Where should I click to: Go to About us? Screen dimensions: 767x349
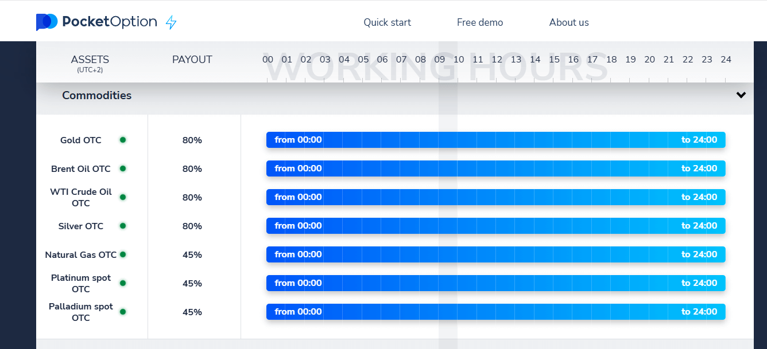tap(569, 22)
